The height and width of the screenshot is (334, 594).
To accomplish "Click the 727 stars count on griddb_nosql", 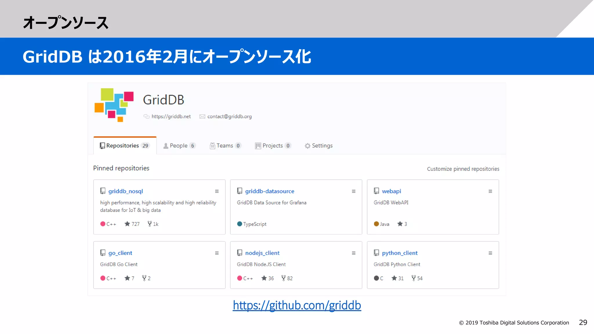I will coord(132,224).
